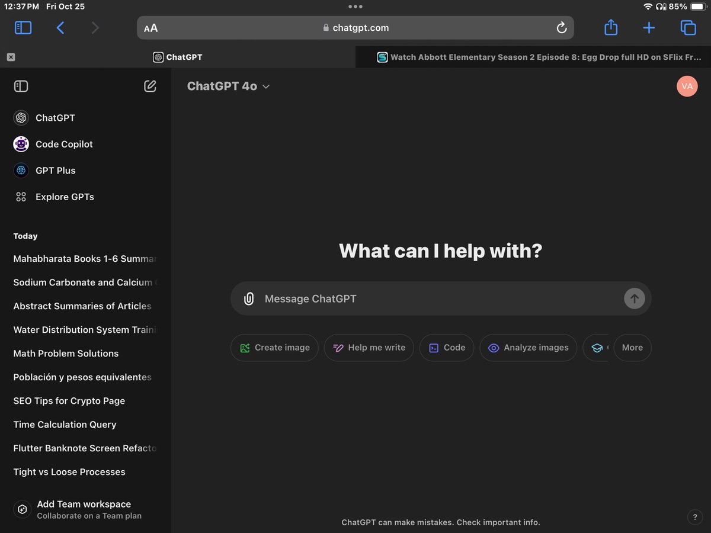The height and width of the screenshot is (533, 711).
Task: Tap the battery indicator icon
Action: (x=699, y=7)
